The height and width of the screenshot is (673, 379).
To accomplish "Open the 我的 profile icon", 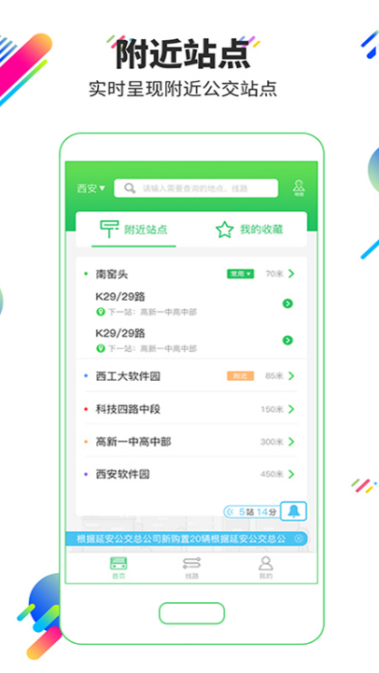I will pyautogui.click(x=266, y=568).
